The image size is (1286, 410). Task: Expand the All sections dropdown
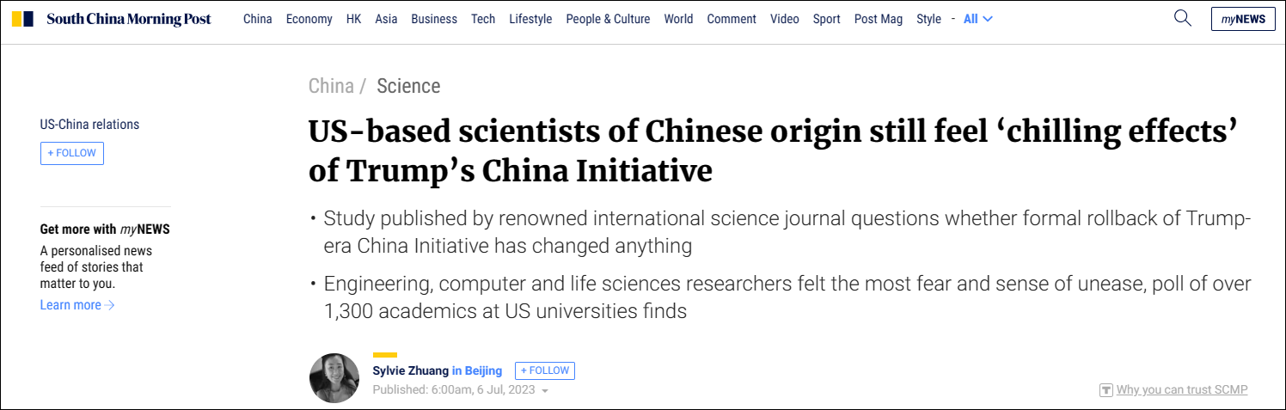pos(978,19)
